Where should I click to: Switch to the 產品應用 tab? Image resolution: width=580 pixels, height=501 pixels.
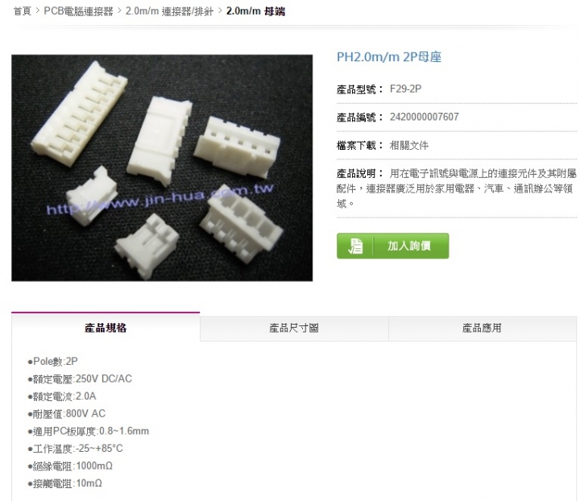tap(482, 329)
